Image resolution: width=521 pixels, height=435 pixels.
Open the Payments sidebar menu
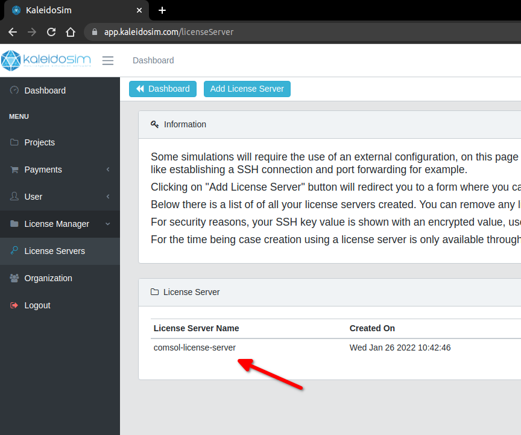[60, 170]
